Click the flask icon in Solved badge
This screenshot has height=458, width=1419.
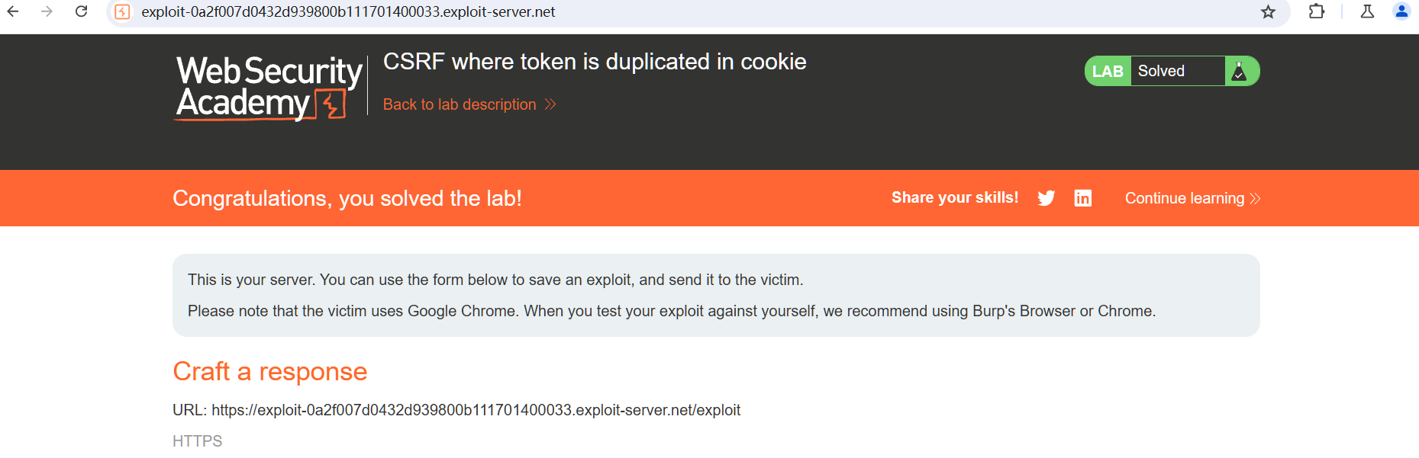pyautogui.click(x=1240, y=72)
